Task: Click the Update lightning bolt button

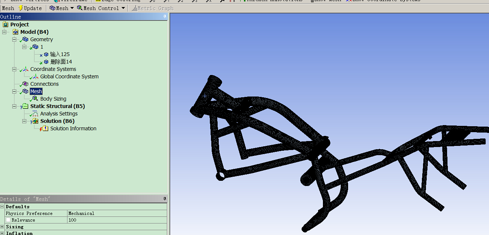Action: (x=30, y=8)
